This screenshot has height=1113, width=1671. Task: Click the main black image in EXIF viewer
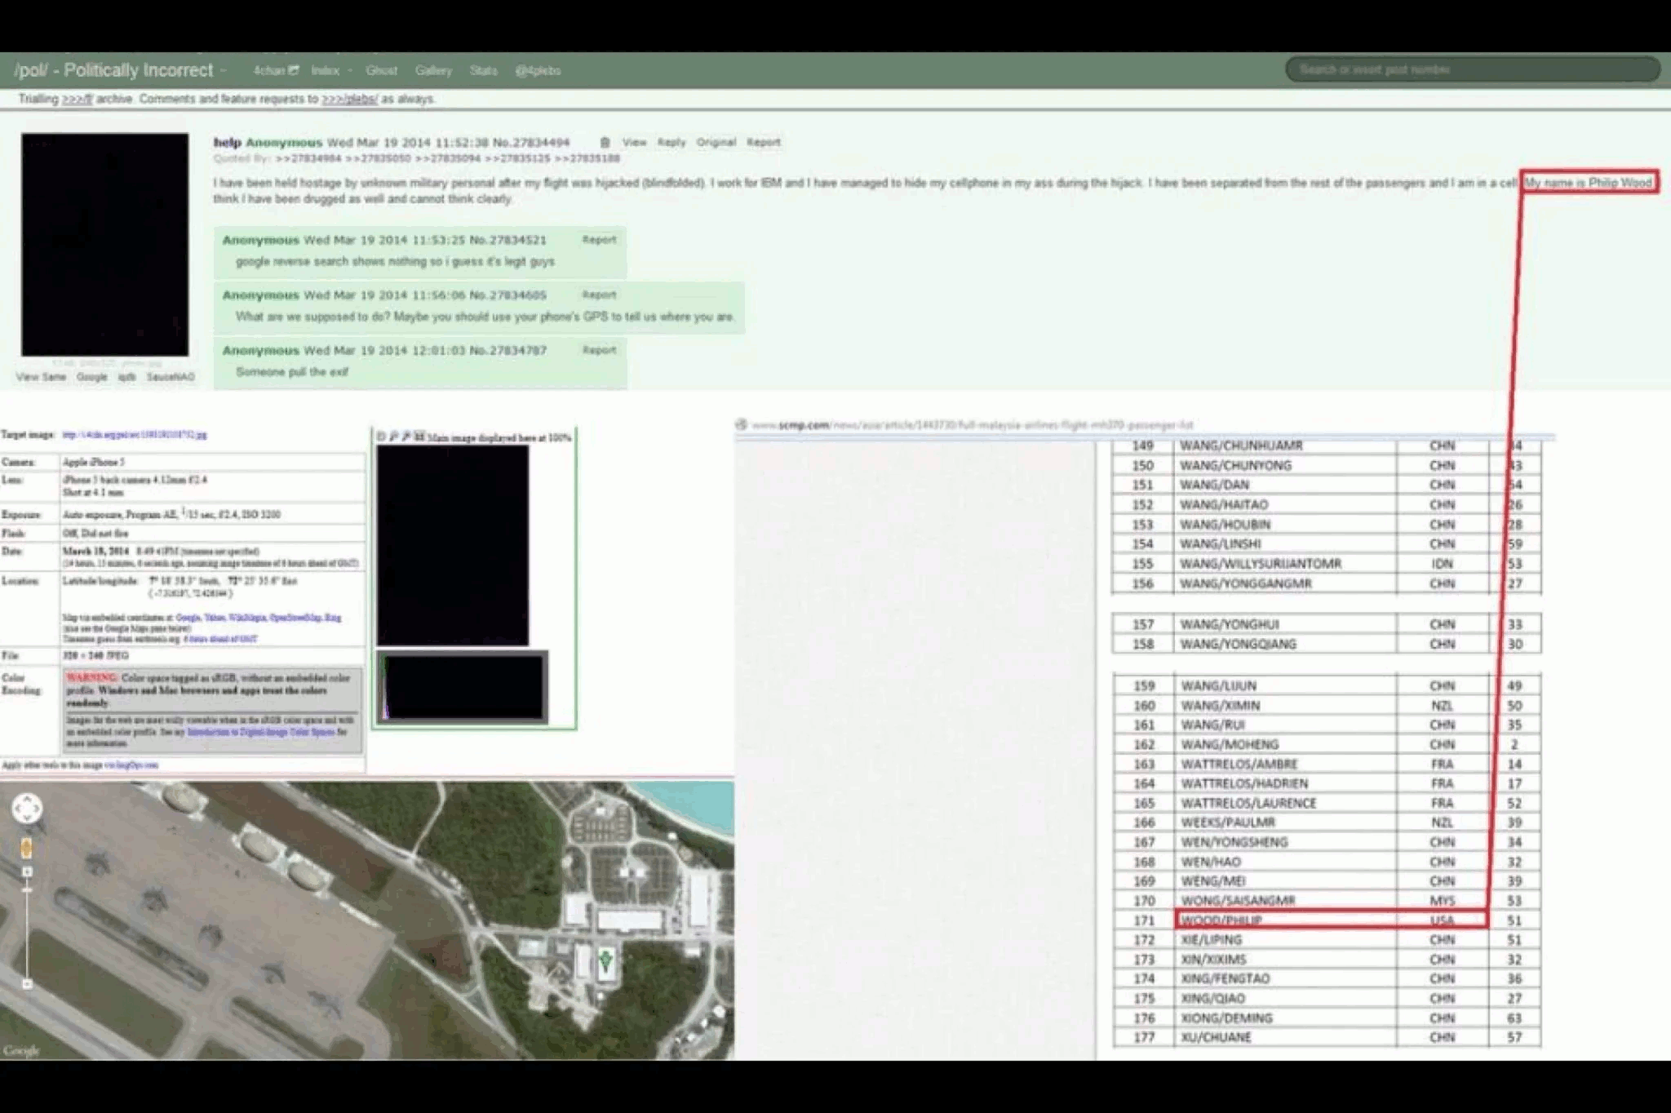(452, 545)
